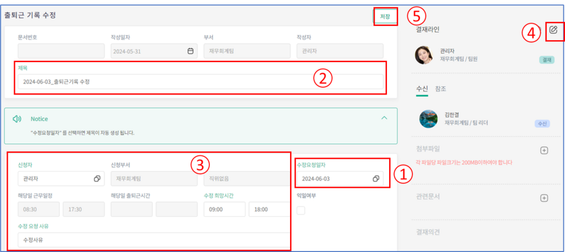Click the Notice speaker icon

coord(17,119)
